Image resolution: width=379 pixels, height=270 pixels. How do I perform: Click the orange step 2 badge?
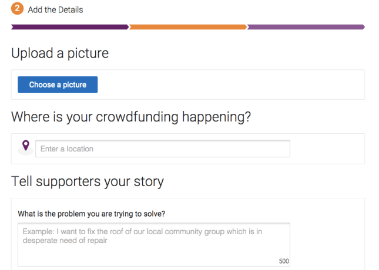(x=18, y=9)
